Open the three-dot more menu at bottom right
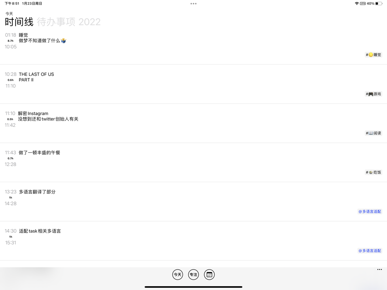The height and width of the screenshot is (290, 387). (380, 270)
